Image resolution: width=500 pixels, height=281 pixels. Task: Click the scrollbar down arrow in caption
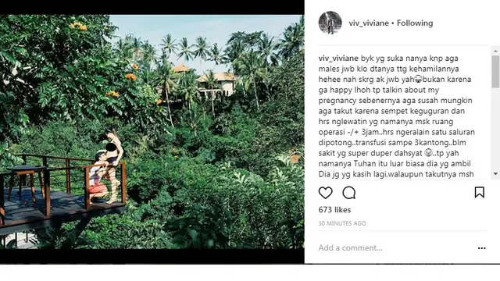[x=495, y=173]
